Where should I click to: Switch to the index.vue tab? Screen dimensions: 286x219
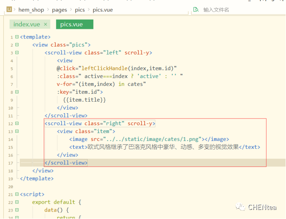(x=26, y=24)
